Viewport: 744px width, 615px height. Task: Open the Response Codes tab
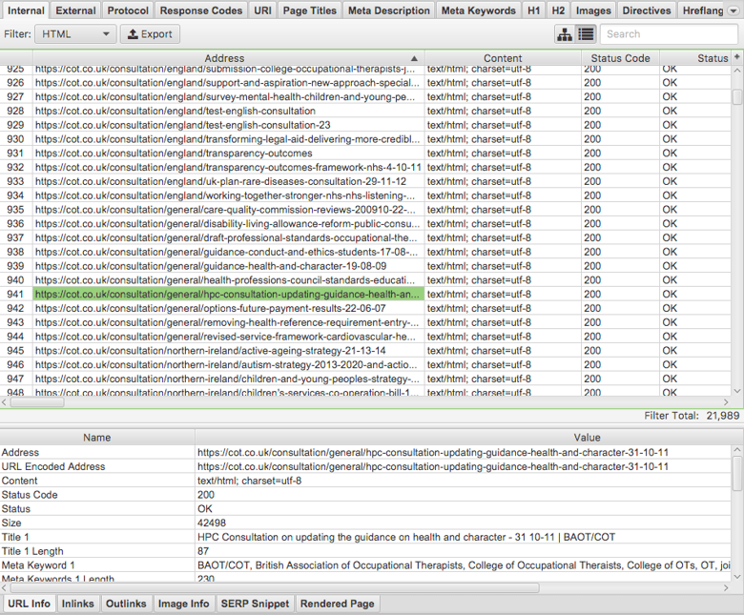pyautogui.click(x=200, y=10)
